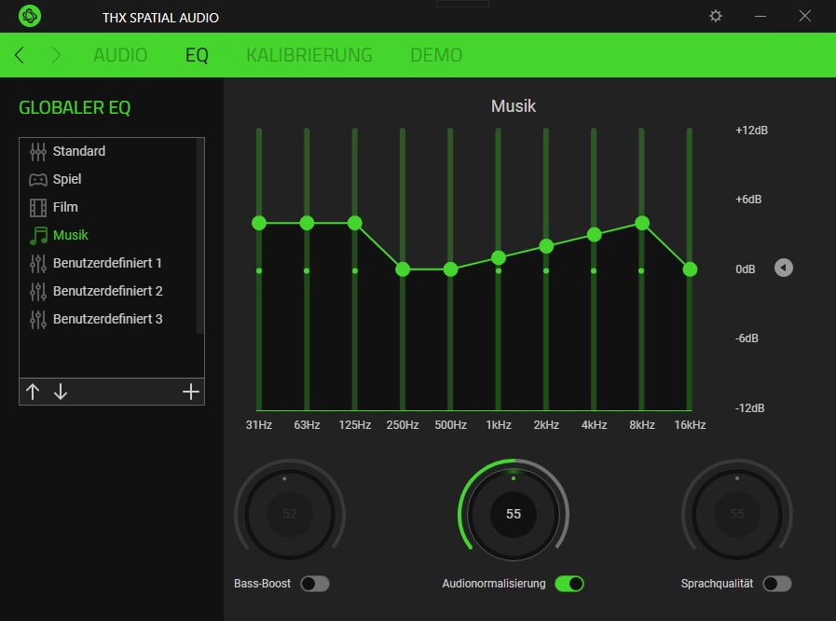Screen dimensions: 836x621
Task: Open the KALIBRIERUNG tab
Action: coord(309,55)
